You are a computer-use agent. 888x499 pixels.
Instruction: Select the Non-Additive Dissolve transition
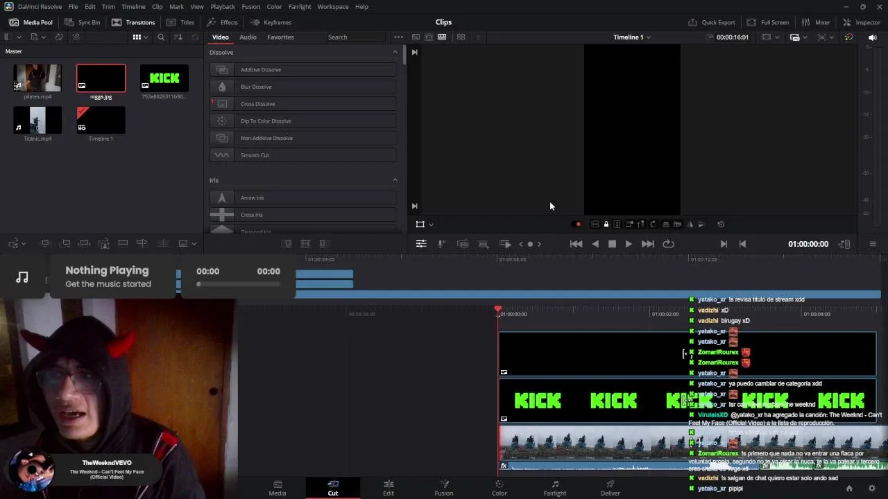point(303,138)
